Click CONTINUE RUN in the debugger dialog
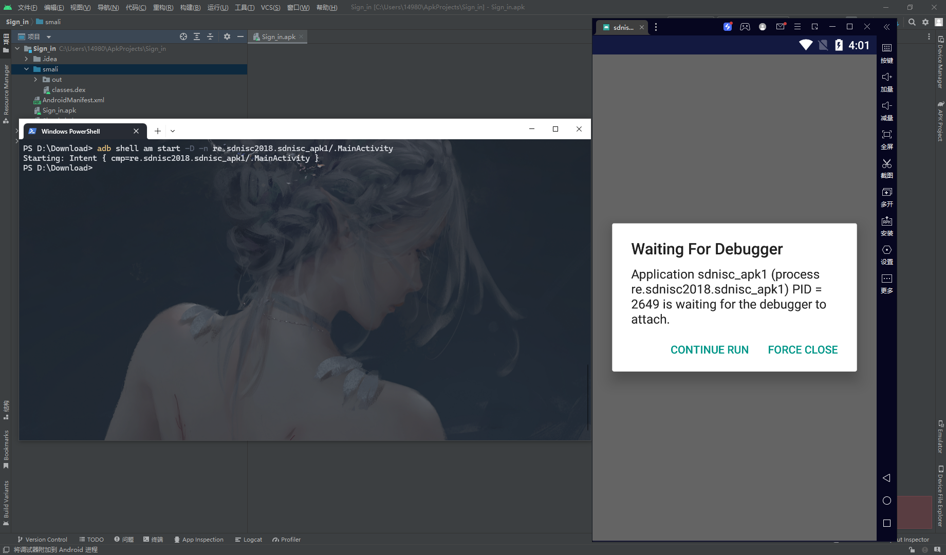Screen dimensions: 946x555 (x=710, y=349)
